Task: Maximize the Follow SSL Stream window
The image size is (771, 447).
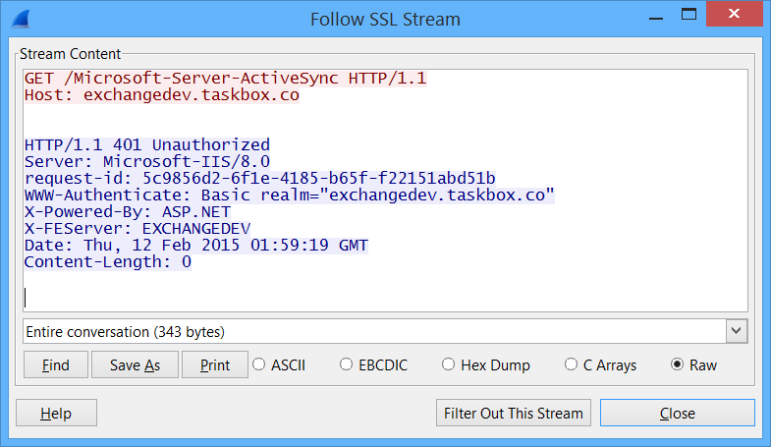Action: tap(688, 15)
